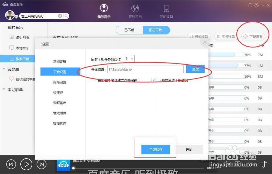Click the user avatar picture
This screenshot has height=174, width=272.
[10, 15]
